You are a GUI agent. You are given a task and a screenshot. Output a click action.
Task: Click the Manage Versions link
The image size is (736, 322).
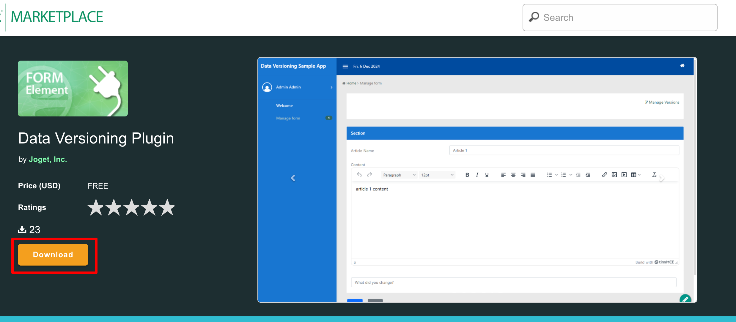click(x=662, y=102)
